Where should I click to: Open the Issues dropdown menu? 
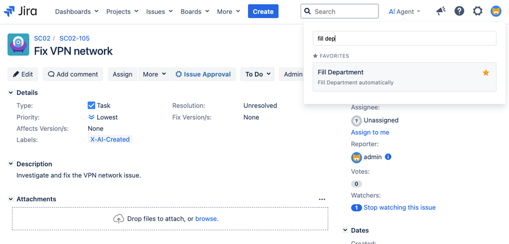click(159, 11)
